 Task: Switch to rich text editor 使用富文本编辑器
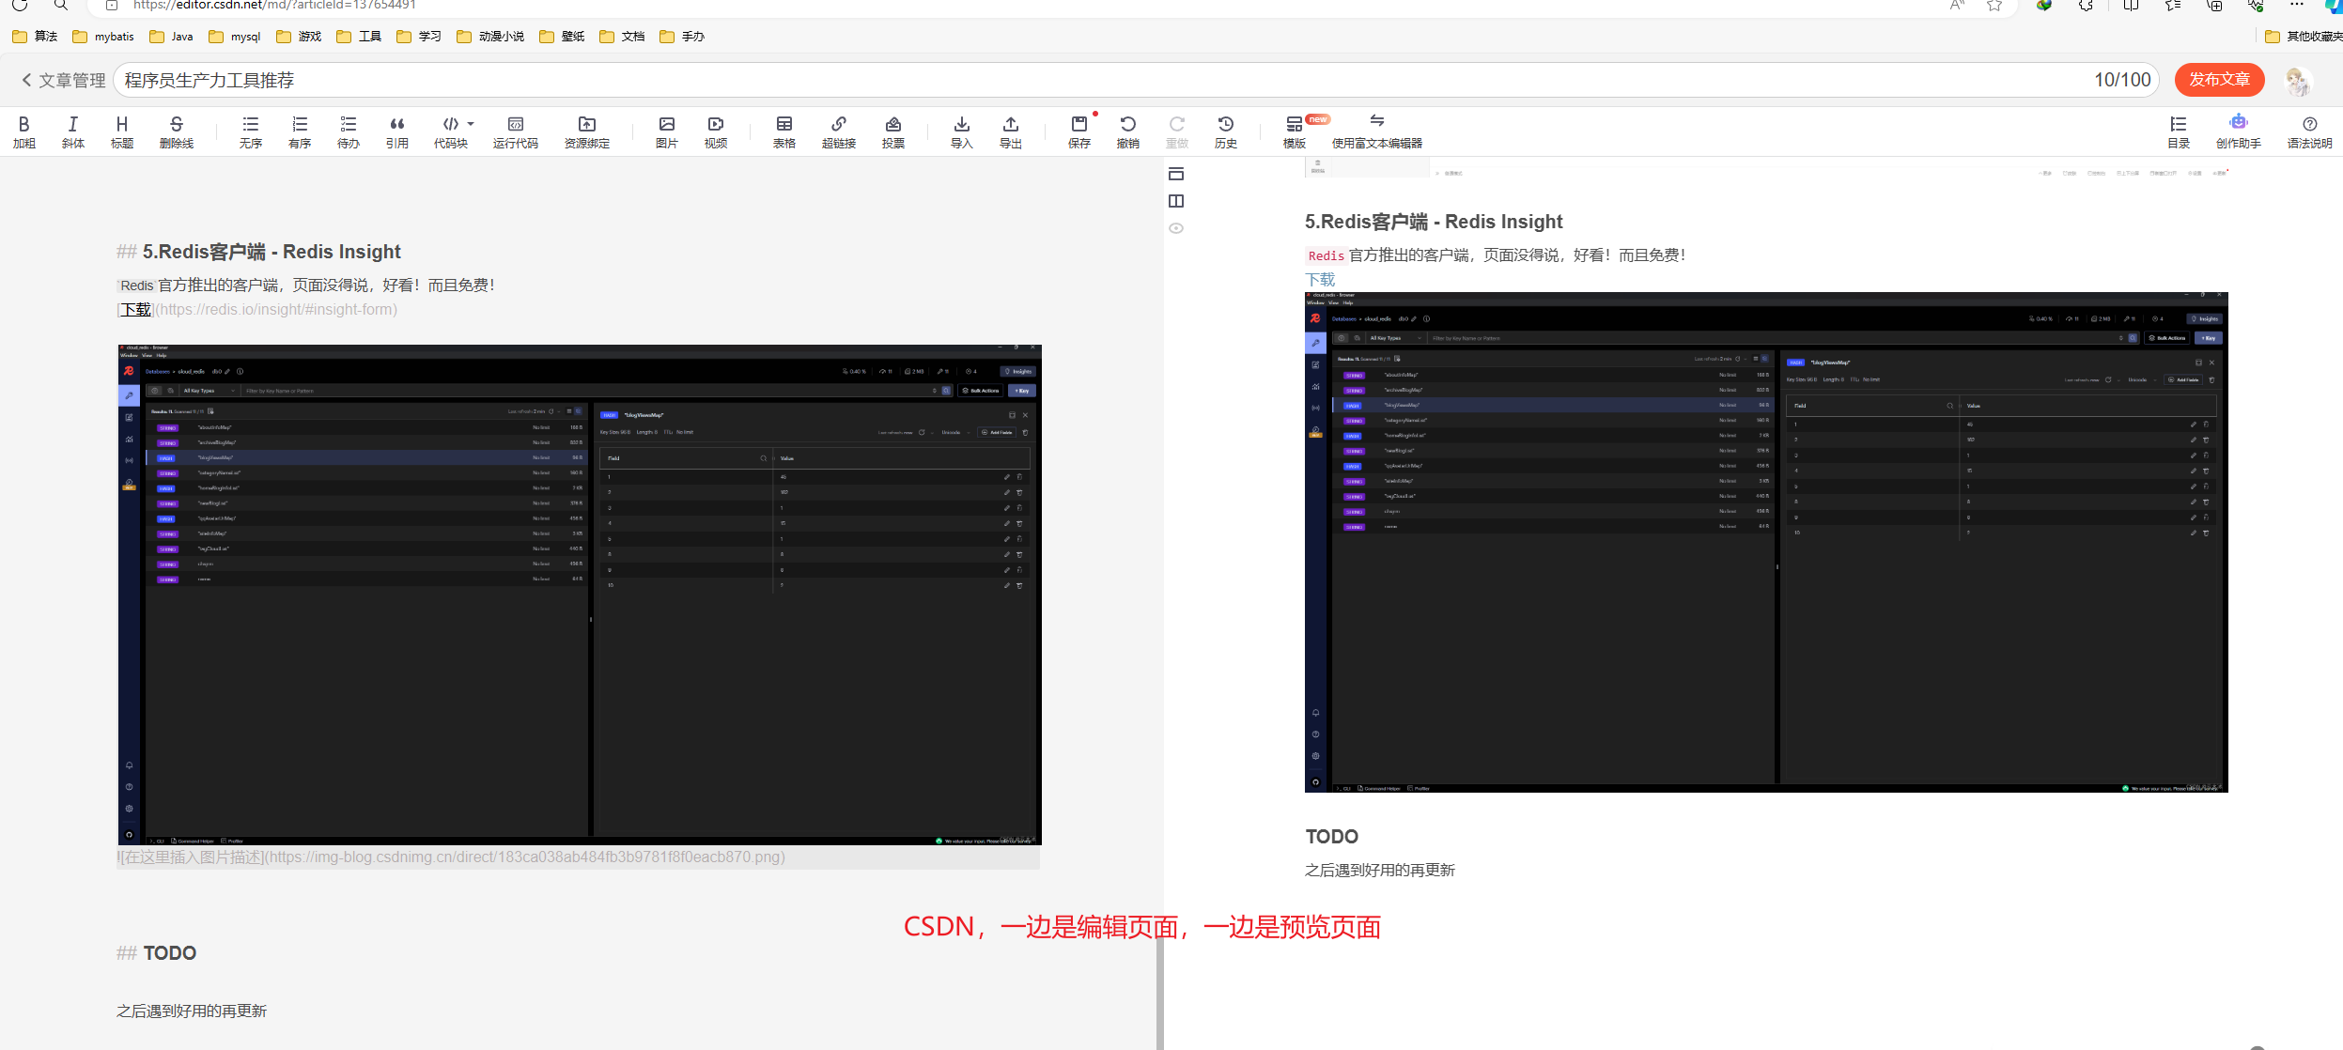coord(1377,131)
